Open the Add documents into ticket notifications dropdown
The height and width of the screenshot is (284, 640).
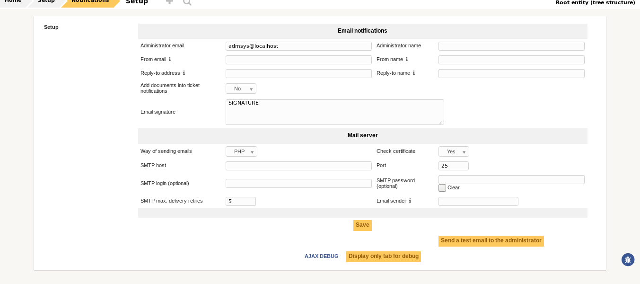pyautogui.click(x=241, y=89)
